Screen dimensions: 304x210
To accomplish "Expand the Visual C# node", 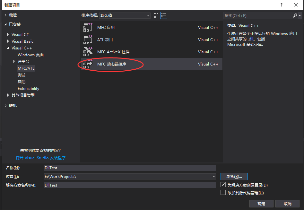I will pos(8,34).
